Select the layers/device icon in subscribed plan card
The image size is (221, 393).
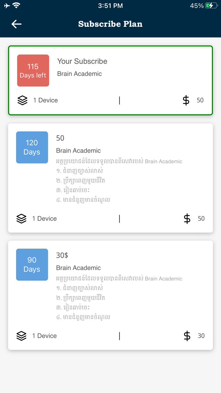tap(22, 100)
